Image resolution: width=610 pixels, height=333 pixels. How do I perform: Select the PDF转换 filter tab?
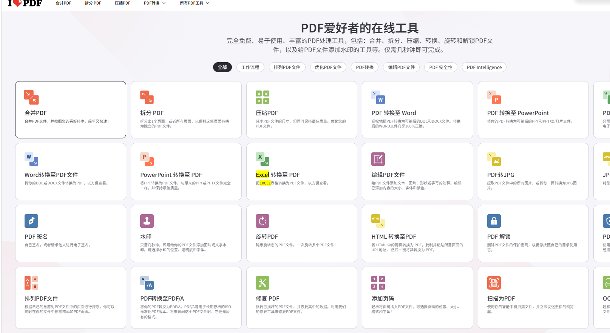pos(365,67)
